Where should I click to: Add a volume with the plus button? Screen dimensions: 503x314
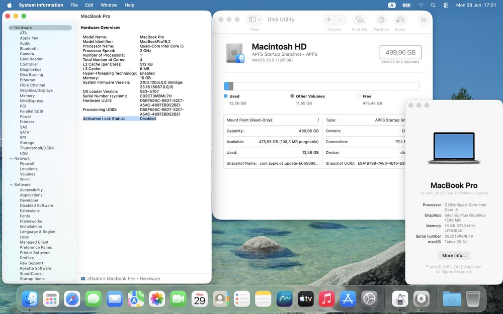328,20
